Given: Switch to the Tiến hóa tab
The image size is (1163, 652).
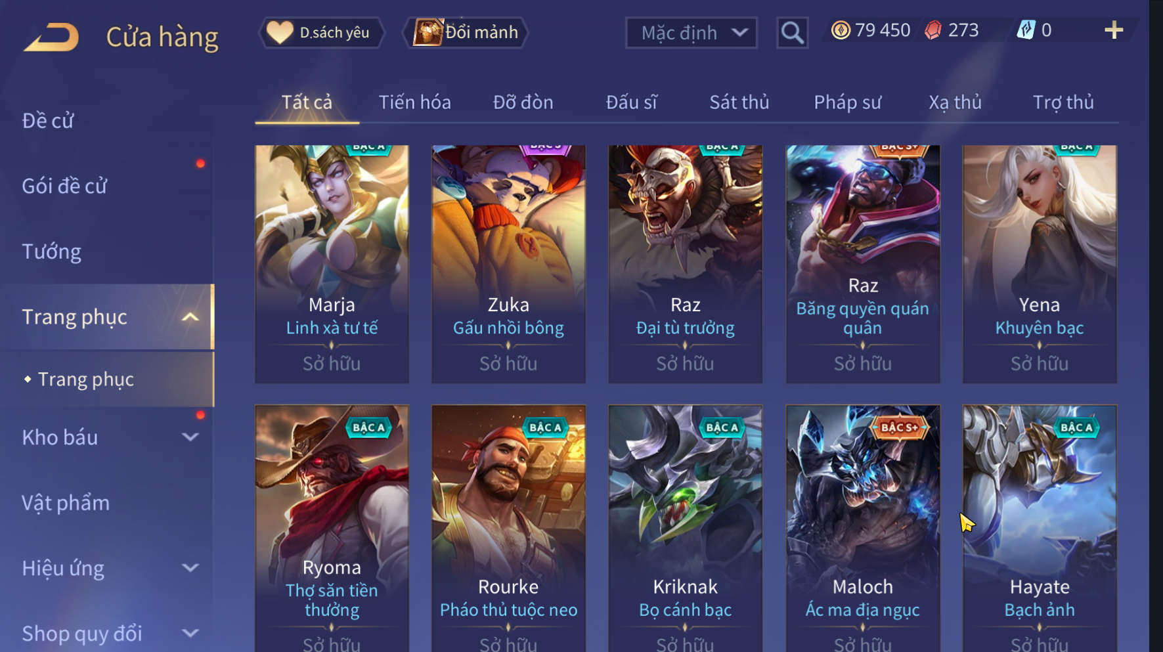Looking at the screenshot, I should 414,102.
